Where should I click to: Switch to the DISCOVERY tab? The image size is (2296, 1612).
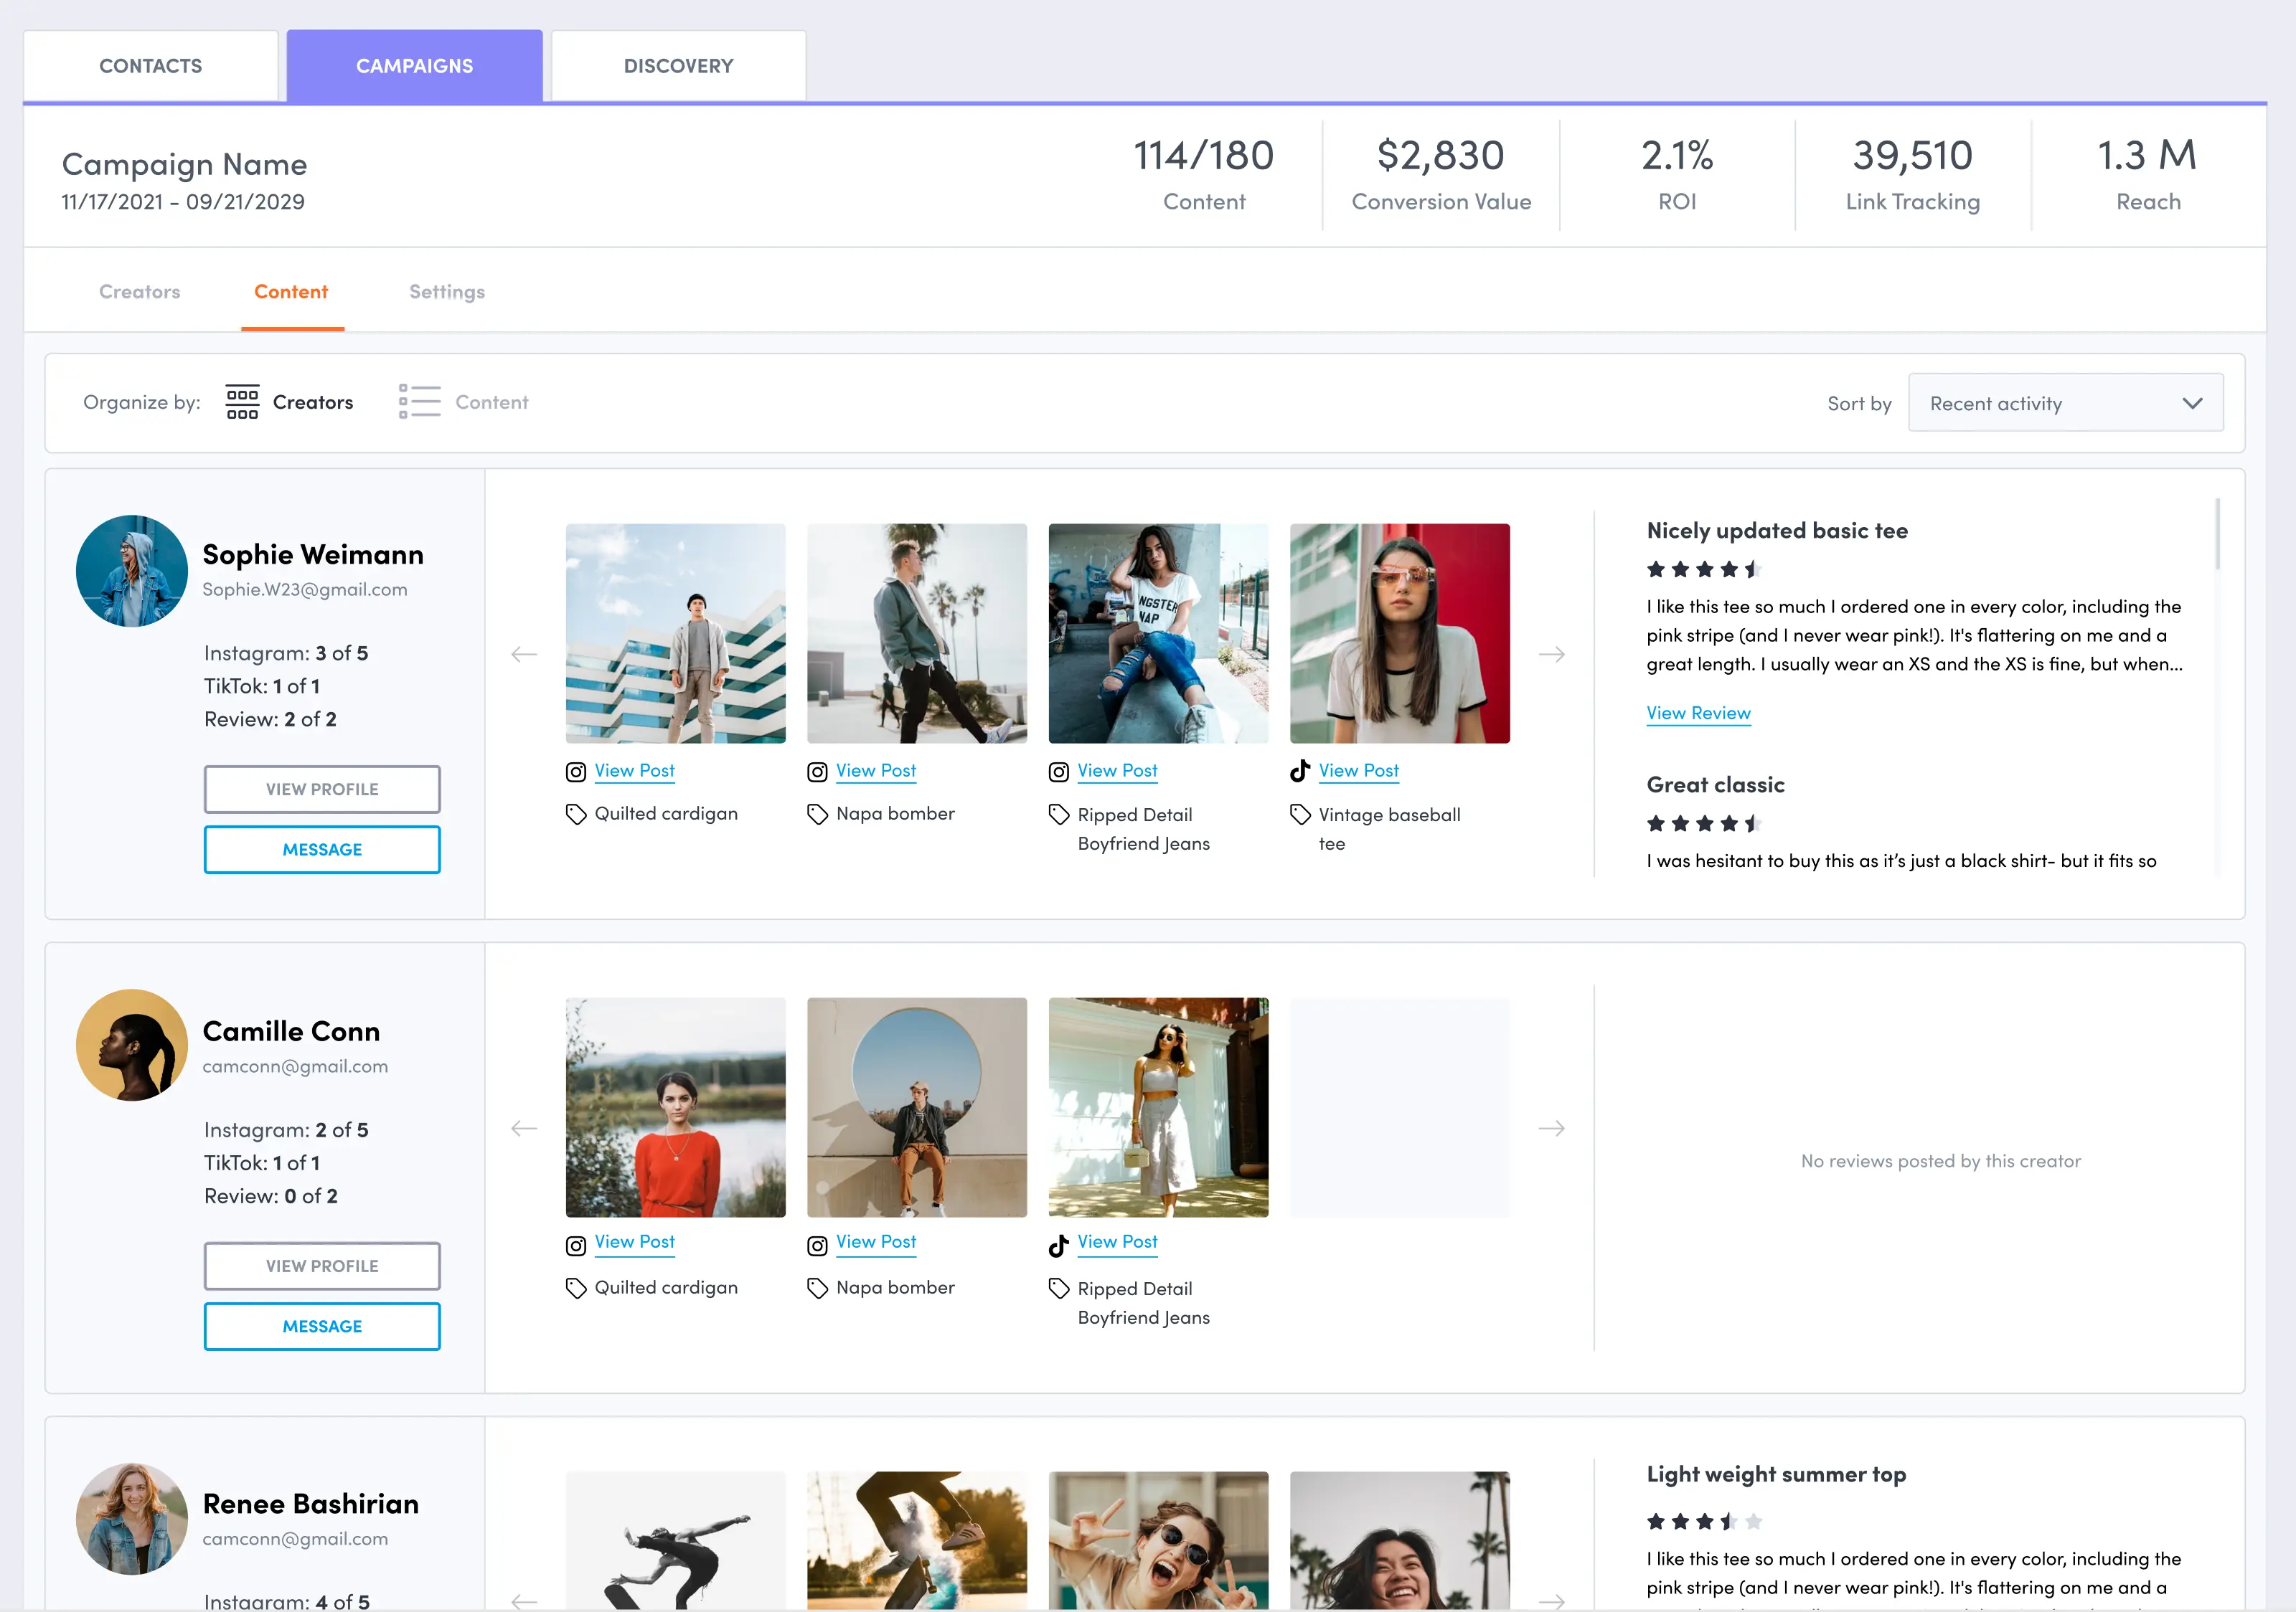[x=677, y=65]
